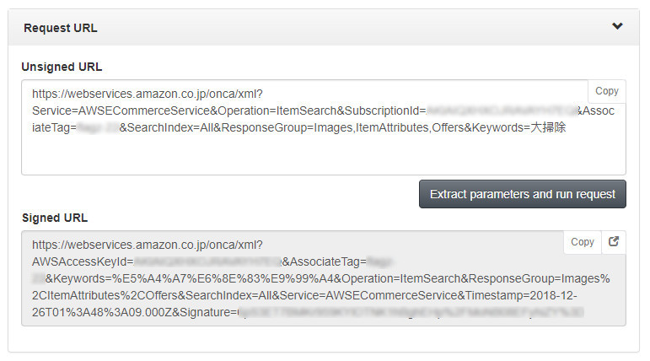
Task: Click the signed webservices.amazon.co.jp URL line
Action: click(x=148, y=245)
